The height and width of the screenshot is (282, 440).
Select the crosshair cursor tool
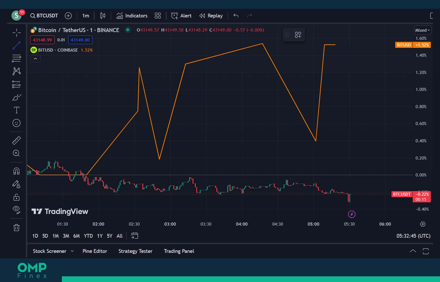[x=16, y=33]
